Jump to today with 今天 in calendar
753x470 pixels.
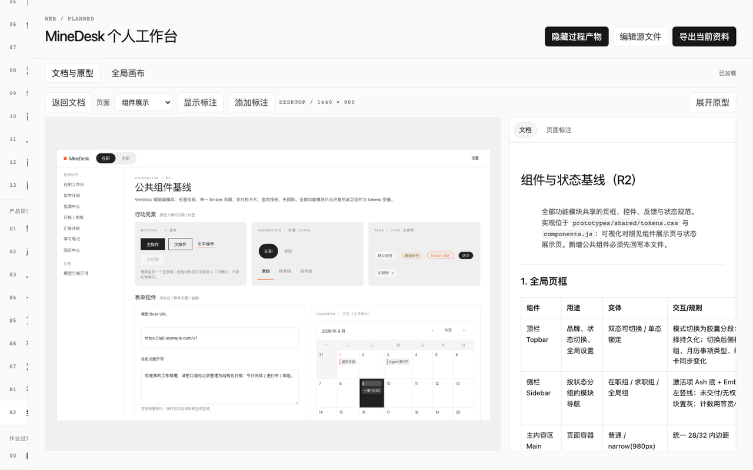448,331
